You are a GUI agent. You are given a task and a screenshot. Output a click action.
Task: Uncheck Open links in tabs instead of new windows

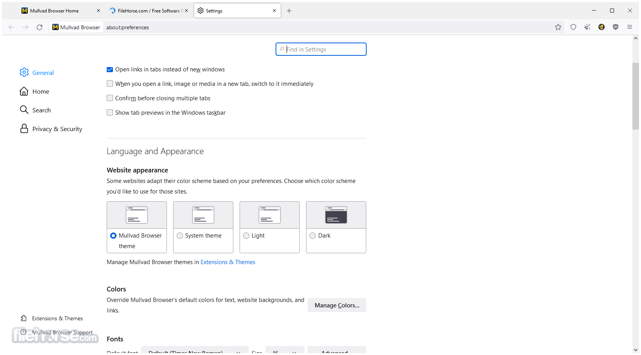coord(110,69)
